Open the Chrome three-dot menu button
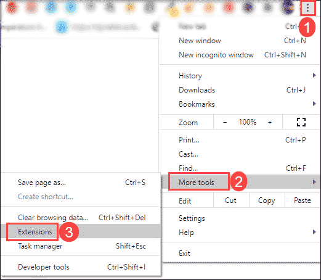 click(x=307, y=8)
